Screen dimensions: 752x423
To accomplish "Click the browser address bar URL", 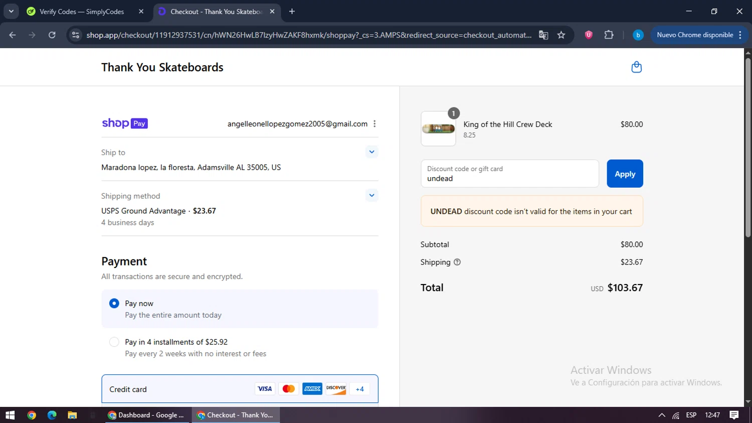I will 308,35.
